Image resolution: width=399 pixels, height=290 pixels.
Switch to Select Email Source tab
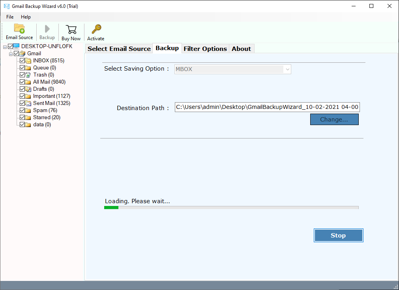[119, 49]
